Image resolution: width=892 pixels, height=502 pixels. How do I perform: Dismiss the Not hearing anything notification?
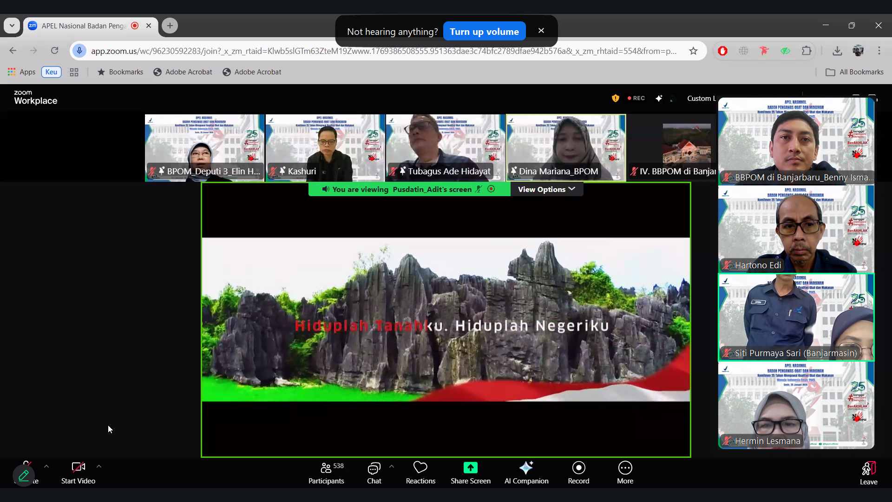coord(541,31)
